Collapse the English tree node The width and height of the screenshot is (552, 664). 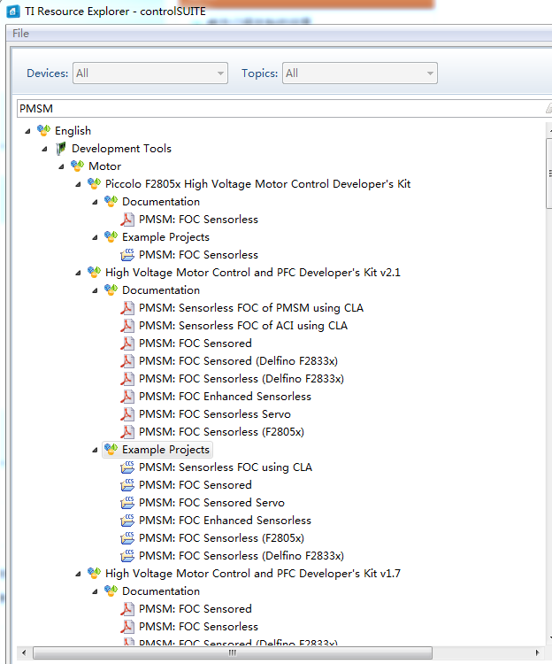pyautogui.click(x=28, y=131)
